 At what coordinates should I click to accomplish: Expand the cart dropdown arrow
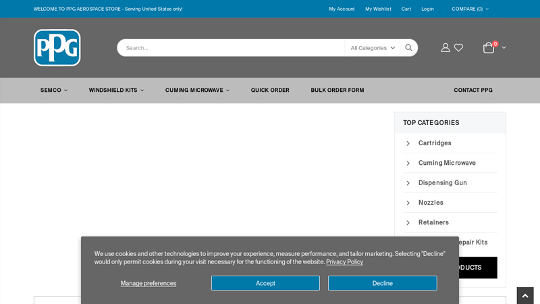[x=504, y=47]
